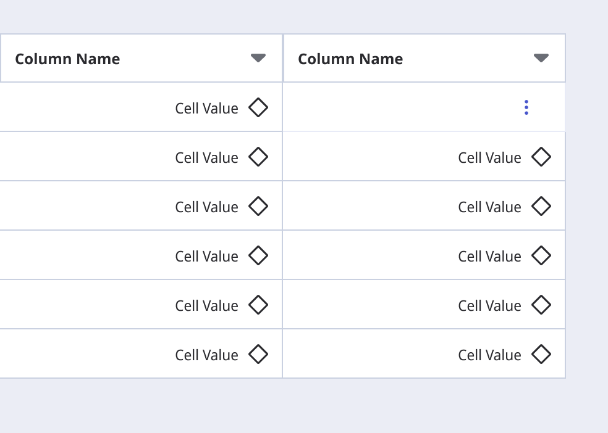The width and height of the screenshot is (608, 433).
Task: Click the diamond icon in right column's fourth row
Action: point(541,255)
